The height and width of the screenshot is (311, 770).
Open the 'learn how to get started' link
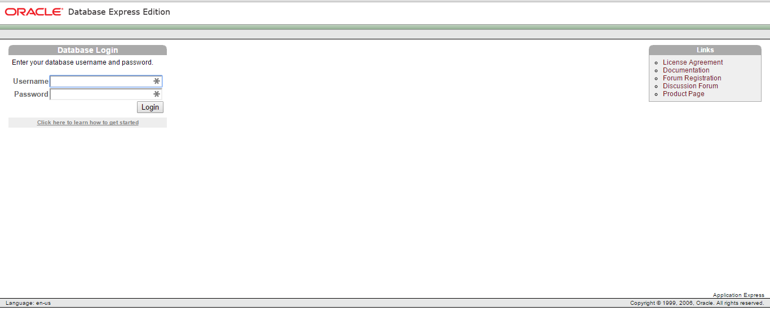pyautogui.click(x=88, y=123)
